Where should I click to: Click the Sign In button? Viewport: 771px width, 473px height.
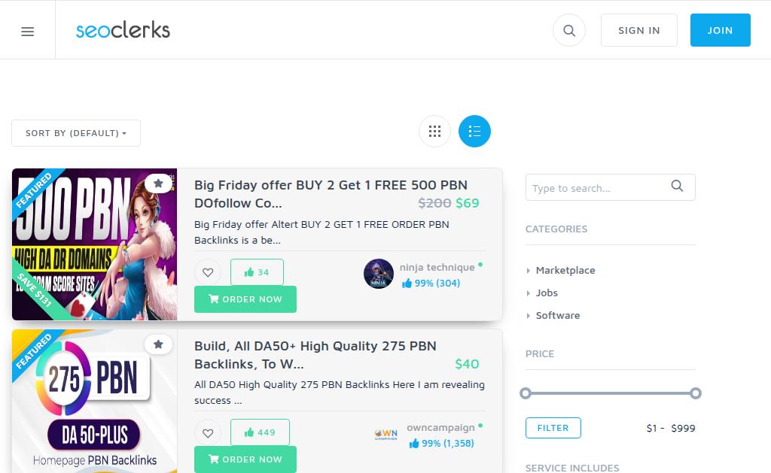(638, 30)
